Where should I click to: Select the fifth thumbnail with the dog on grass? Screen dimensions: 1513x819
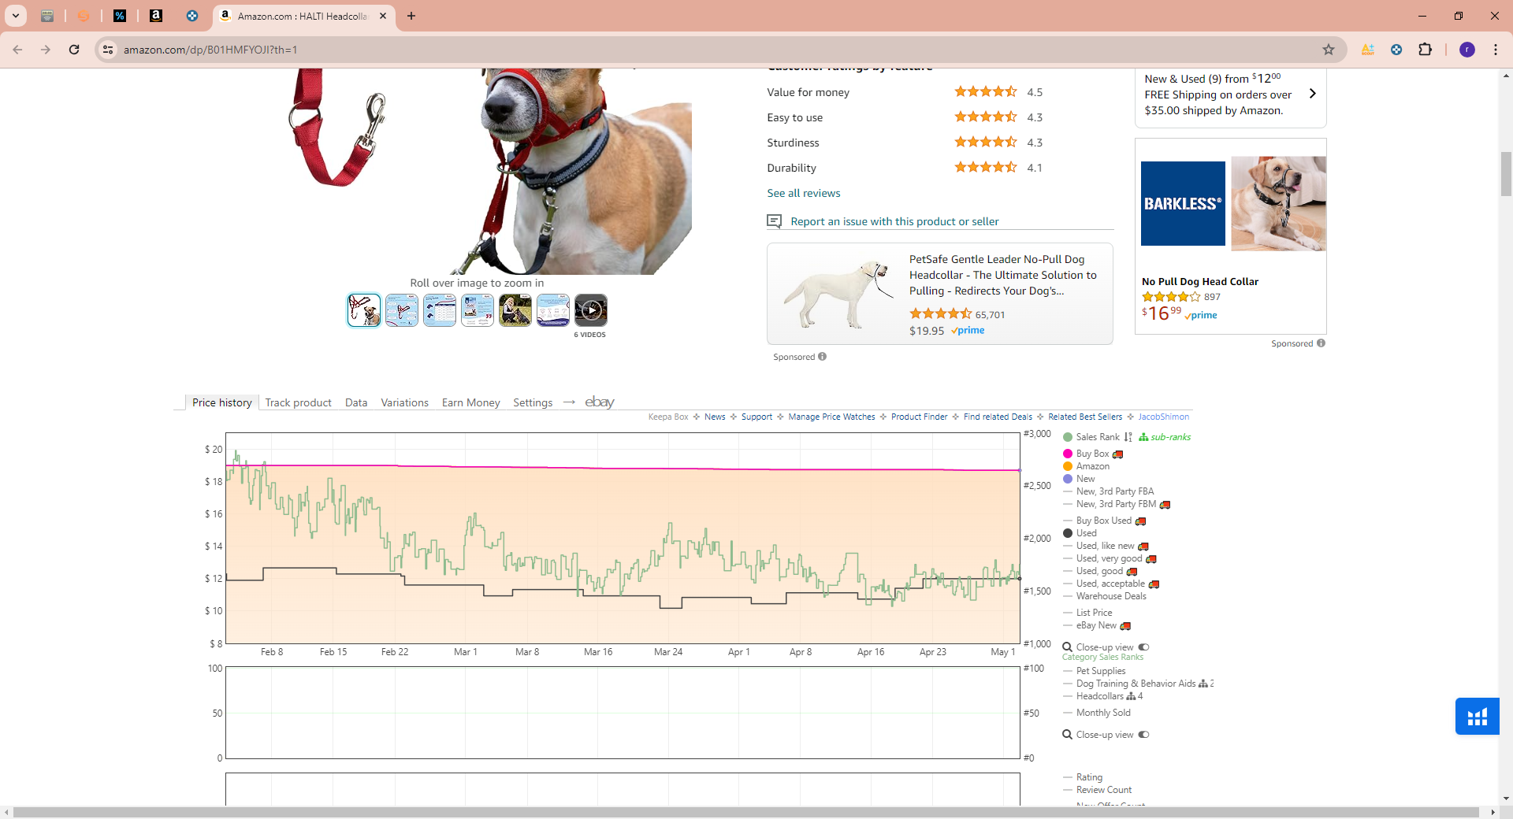coord(515,310)
